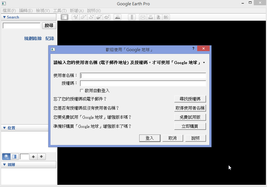
Task: Click the 紀錄 history link
Action: pyautogui.click(x=50, y=38)
